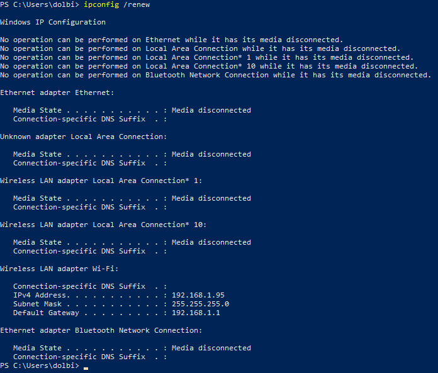The height and width of the screenshot is (373, 438).
Task: Click the No operation message mentioning Bluetooth Network Connection
Action: point(215,75)
